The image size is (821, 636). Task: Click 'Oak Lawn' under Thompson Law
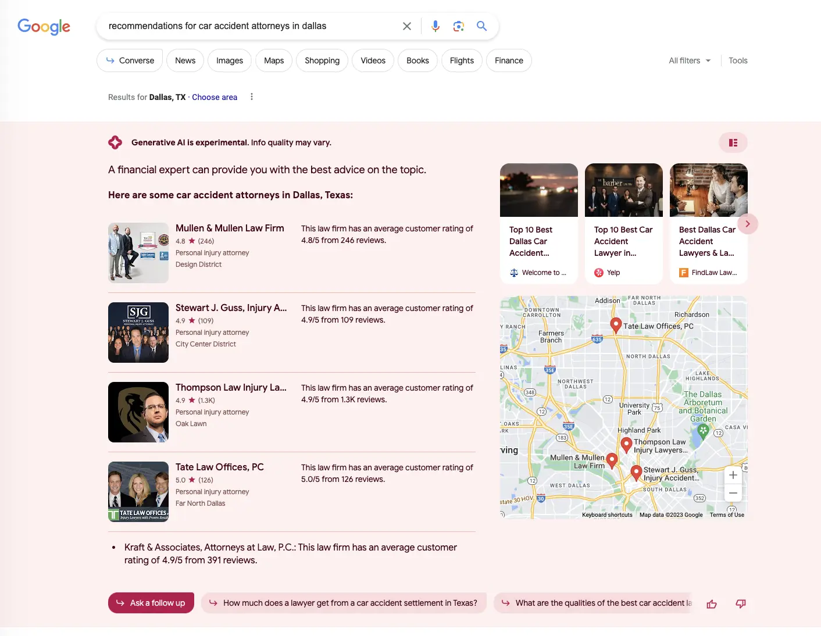point(191,424)
